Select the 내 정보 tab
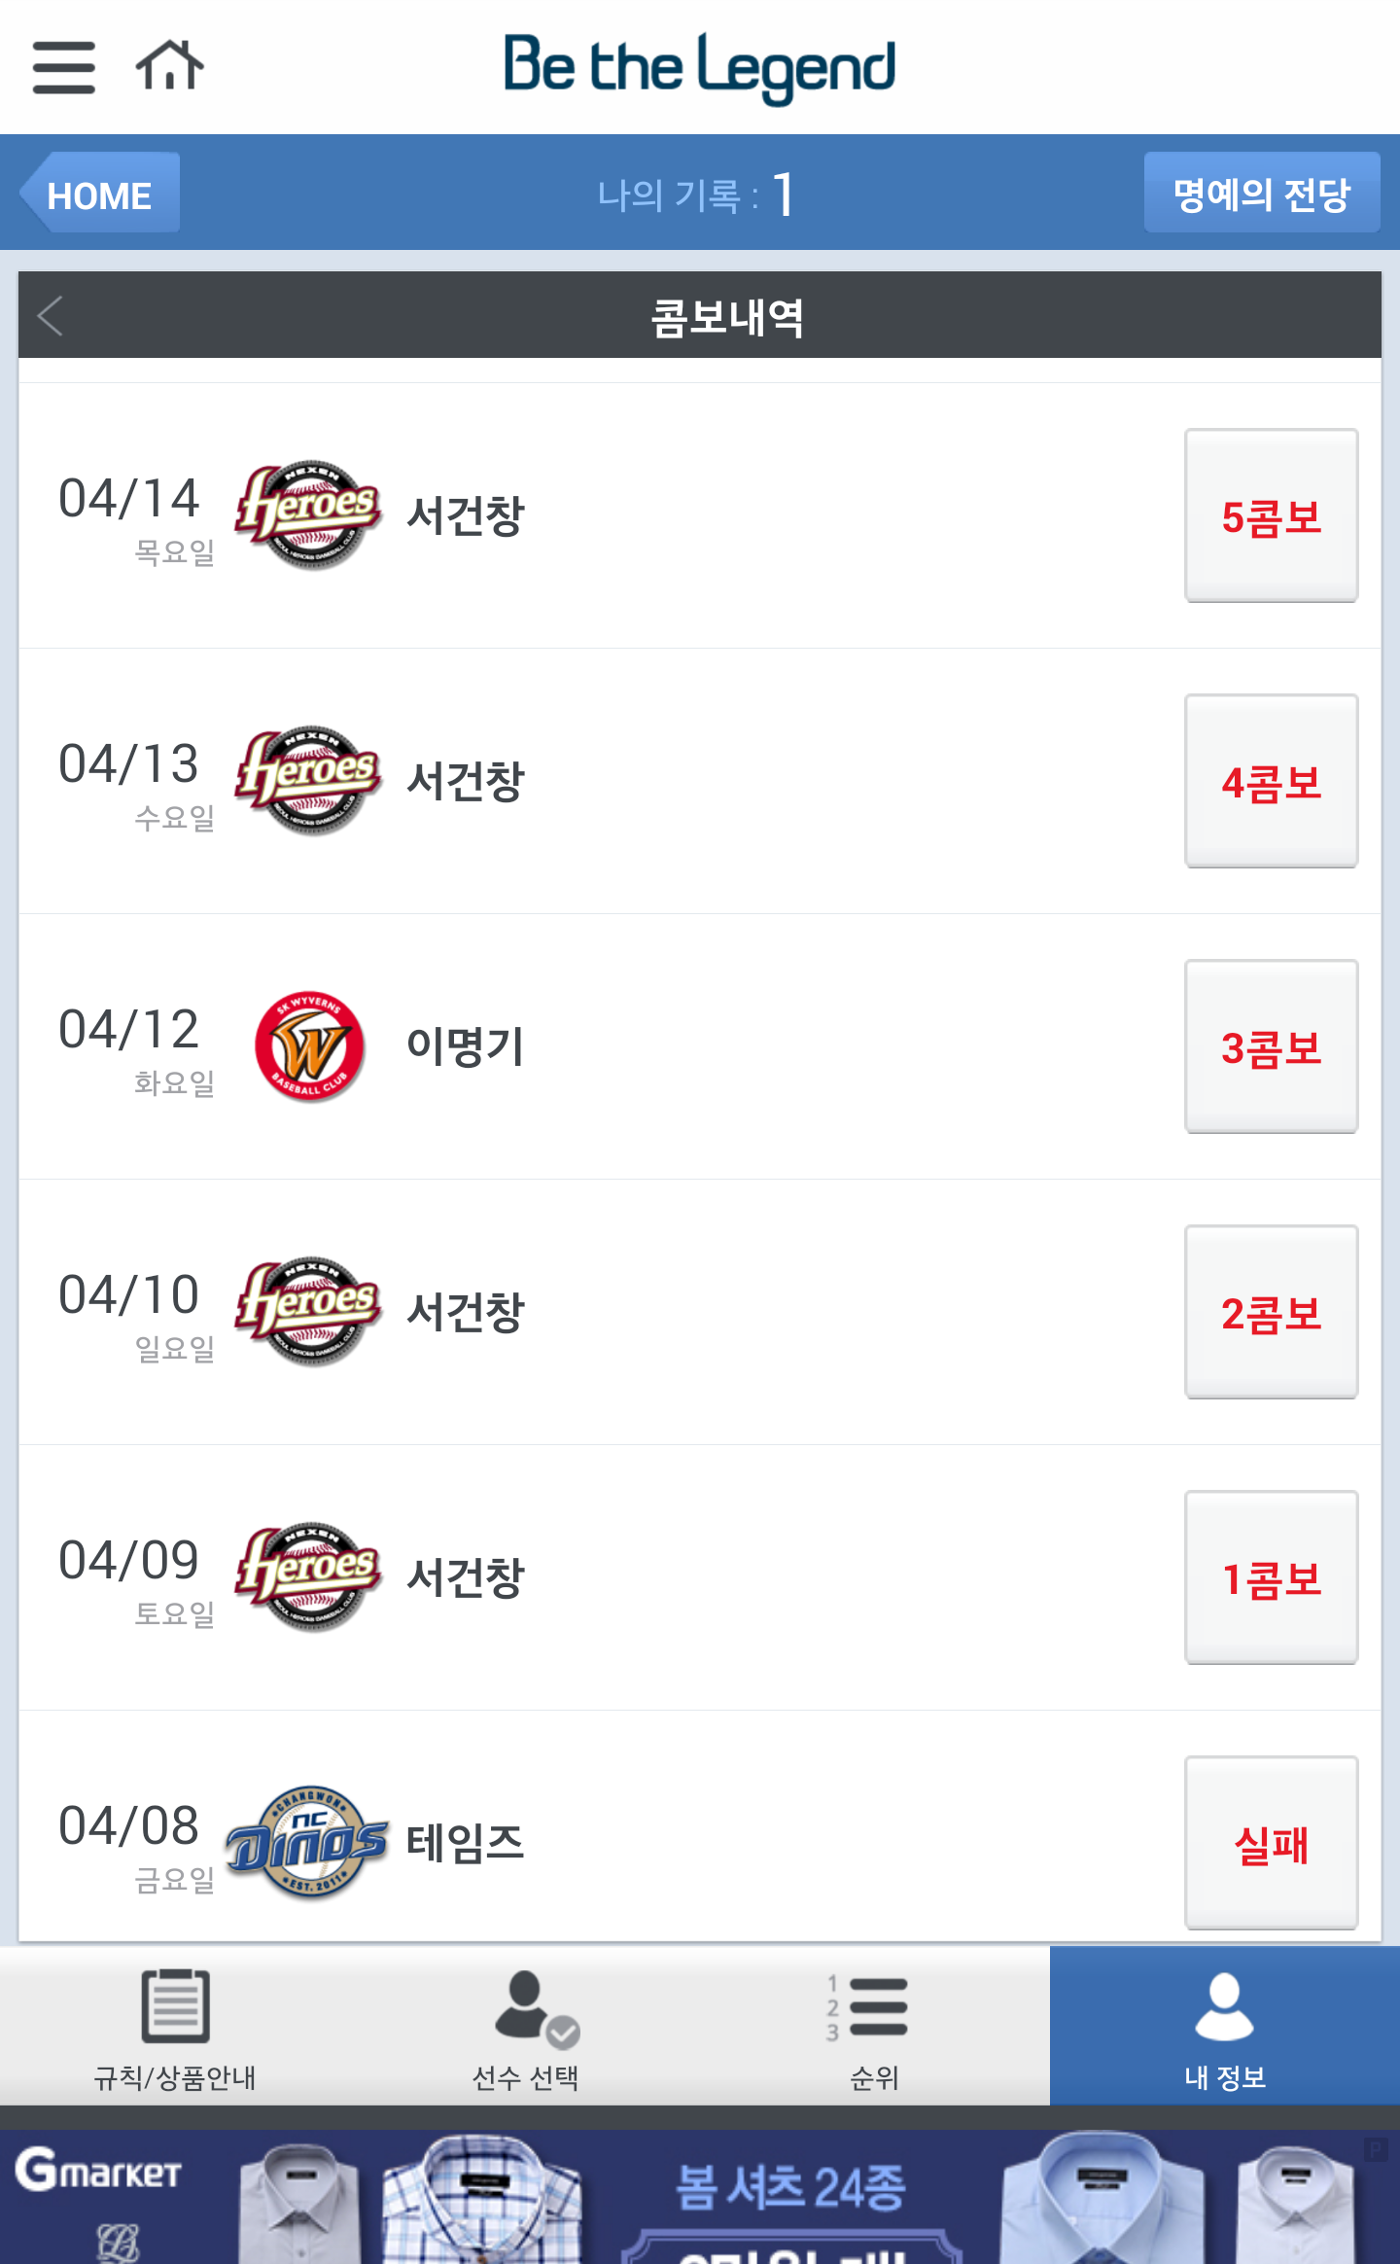This screenshot has width=1400, height=2264. tap(1225, 2027)
